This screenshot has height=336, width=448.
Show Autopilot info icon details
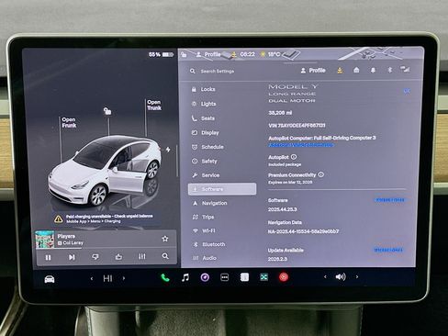tap(294, 157)
